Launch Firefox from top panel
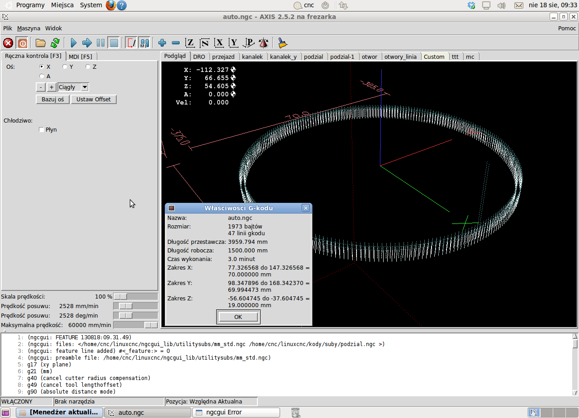Viewport: 579px width, 418px height. coord(111,5)
